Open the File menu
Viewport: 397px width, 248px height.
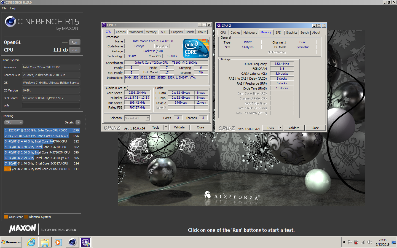(4, 8)
